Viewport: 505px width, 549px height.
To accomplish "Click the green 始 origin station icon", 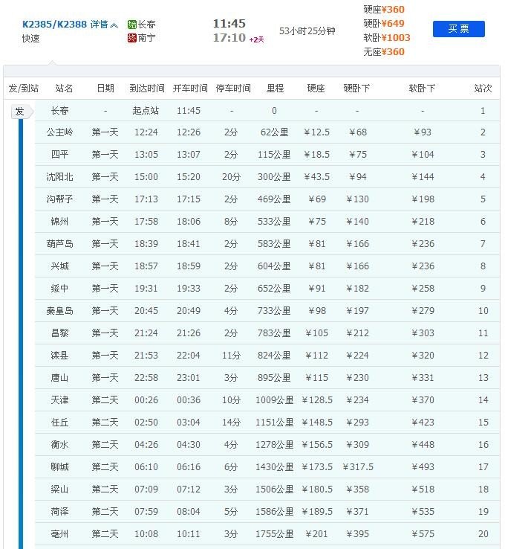I will tap(131, 24).
